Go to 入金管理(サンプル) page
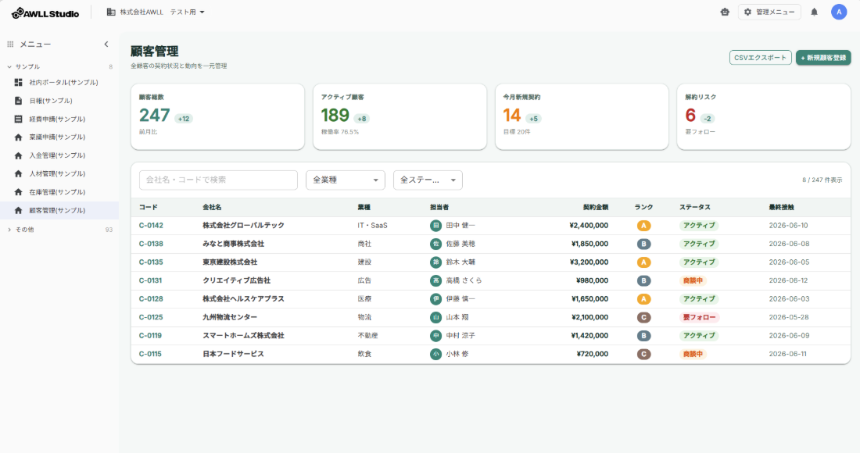Image resolution: width=860 pixels, height=453 pixels. (59, 155)
